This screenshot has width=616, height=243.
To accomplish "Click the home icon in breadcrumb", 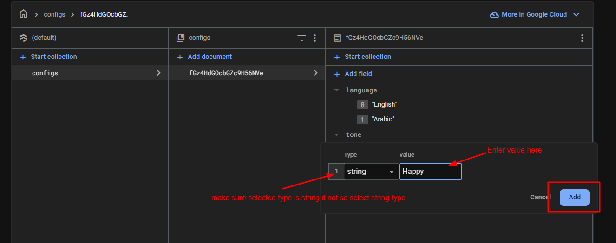I will click(x=23, y=14).
